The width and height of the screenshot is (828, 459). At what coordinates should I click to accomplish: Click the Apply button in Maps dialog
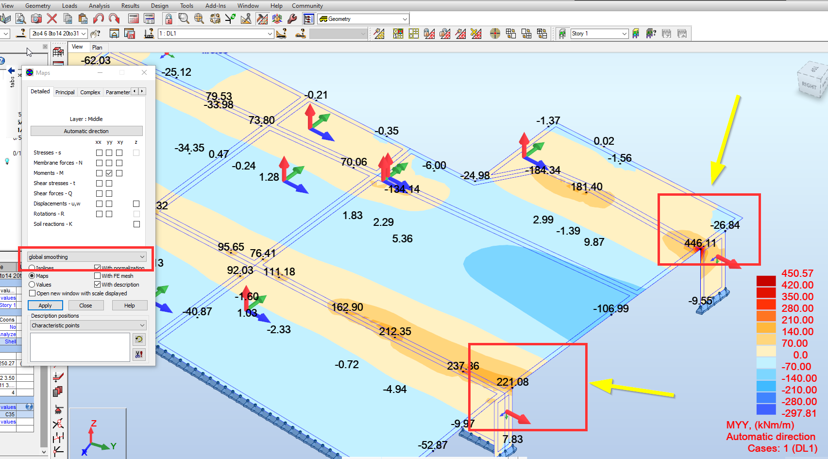pos(45,305)
